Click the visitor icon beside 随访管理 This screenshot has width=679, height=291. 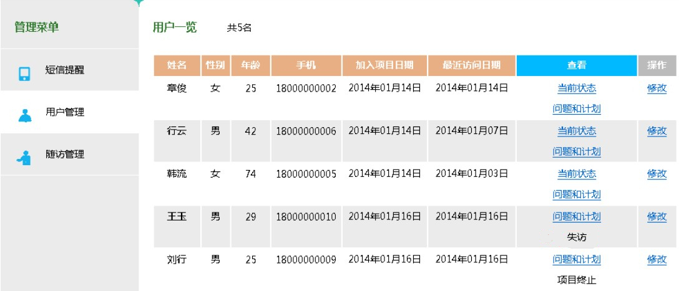[24, 158]
